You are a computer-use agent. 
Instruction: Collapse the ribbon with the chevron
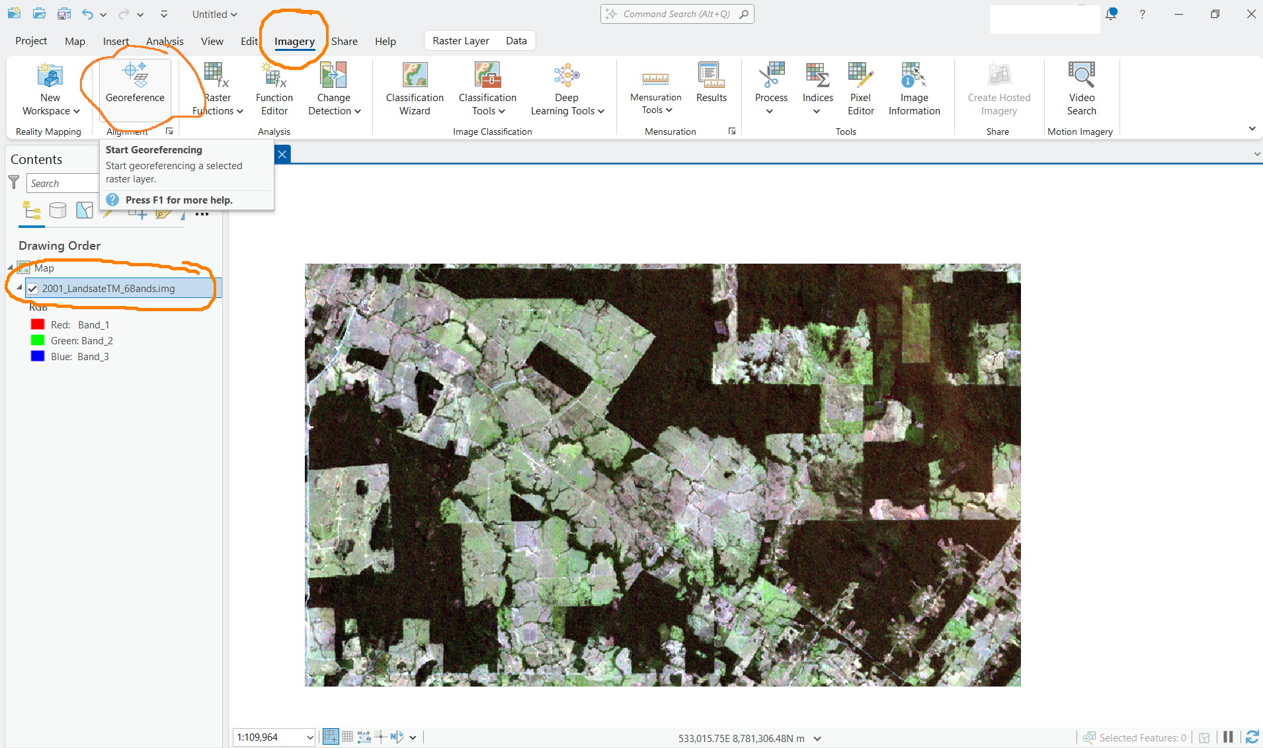(x=1253, y=129)
